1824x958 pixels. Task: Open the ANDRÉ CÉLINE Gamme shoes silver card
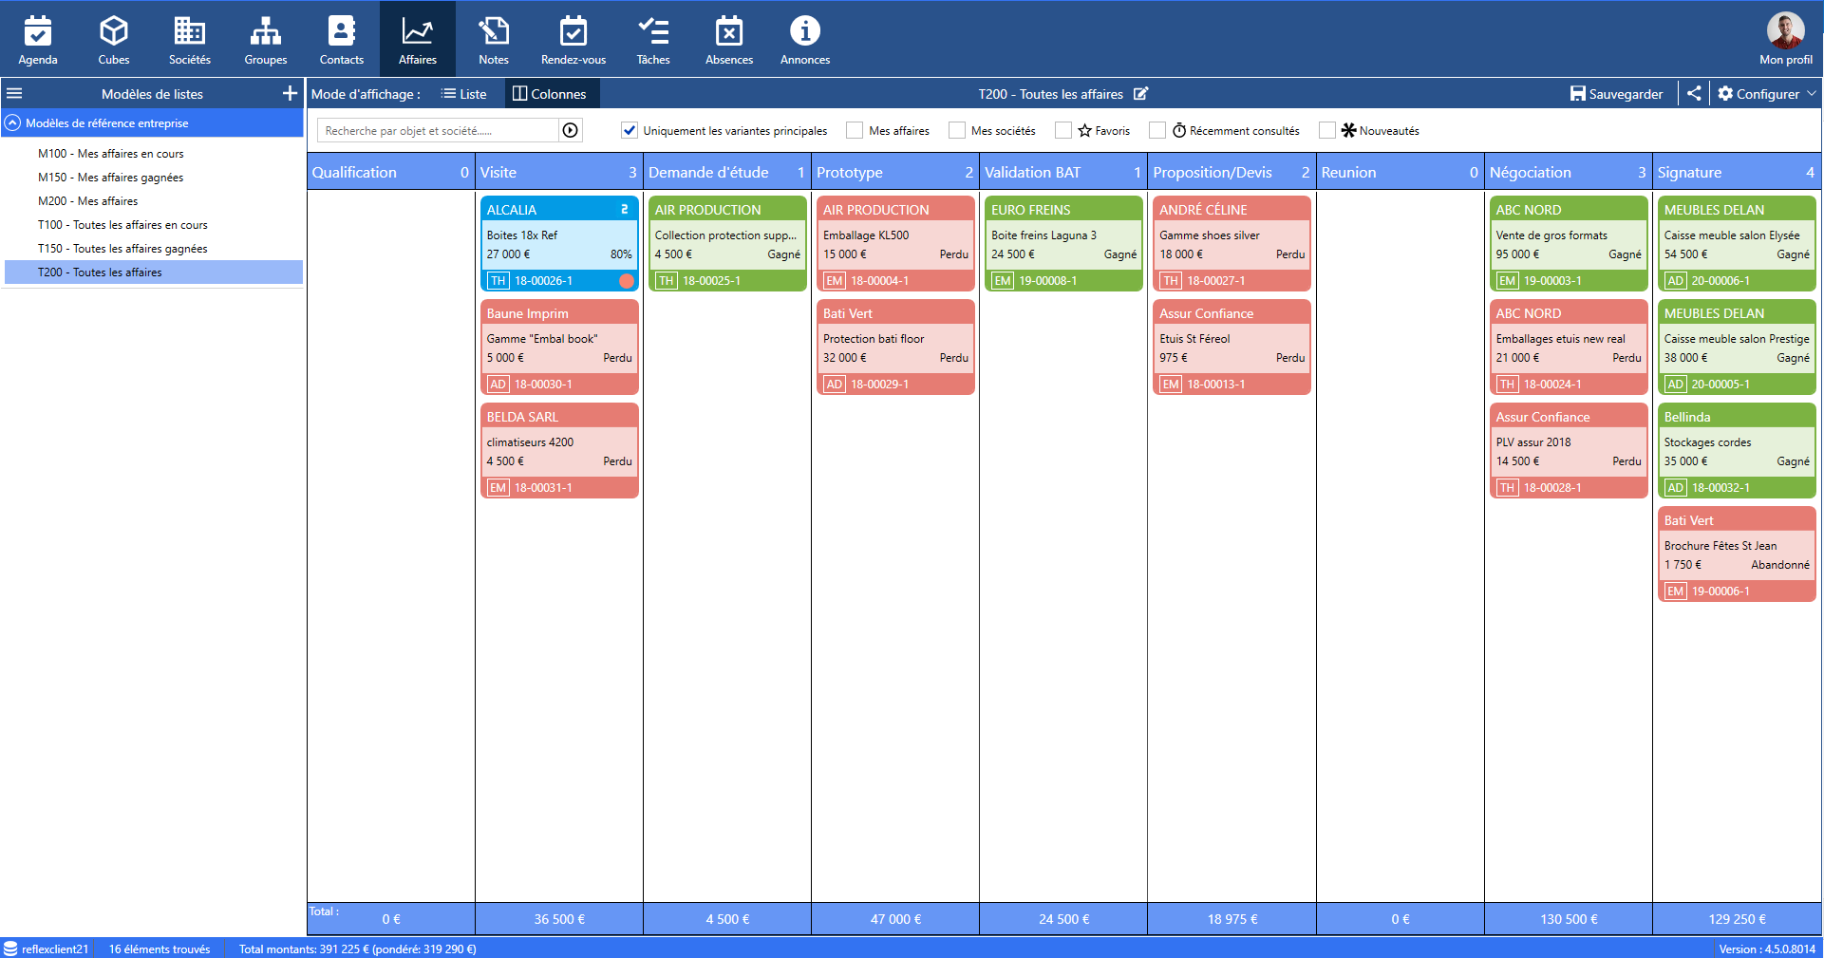click(x=1232, y=243)
